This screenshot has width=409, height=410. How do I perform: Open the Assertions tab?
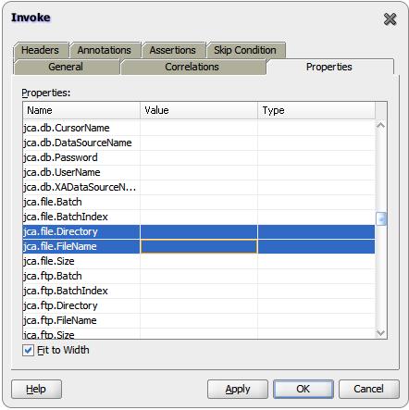click(173, 50)
